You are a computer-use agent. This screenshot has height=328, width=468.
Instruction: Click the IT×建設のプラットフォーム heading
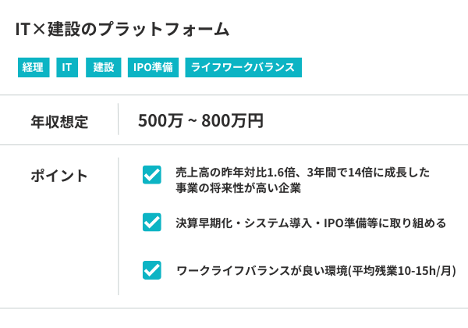pyautogui.click(x=122, y=30)
